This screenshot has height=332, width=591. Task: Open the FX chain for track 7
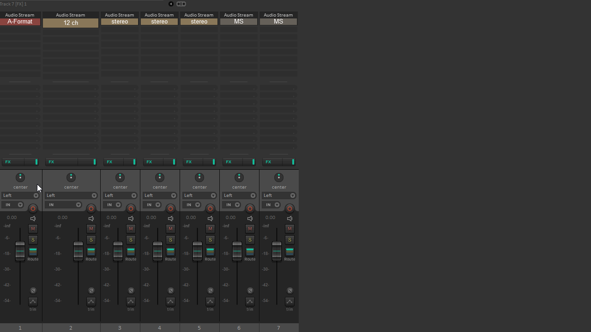click(x=268, y=162)
